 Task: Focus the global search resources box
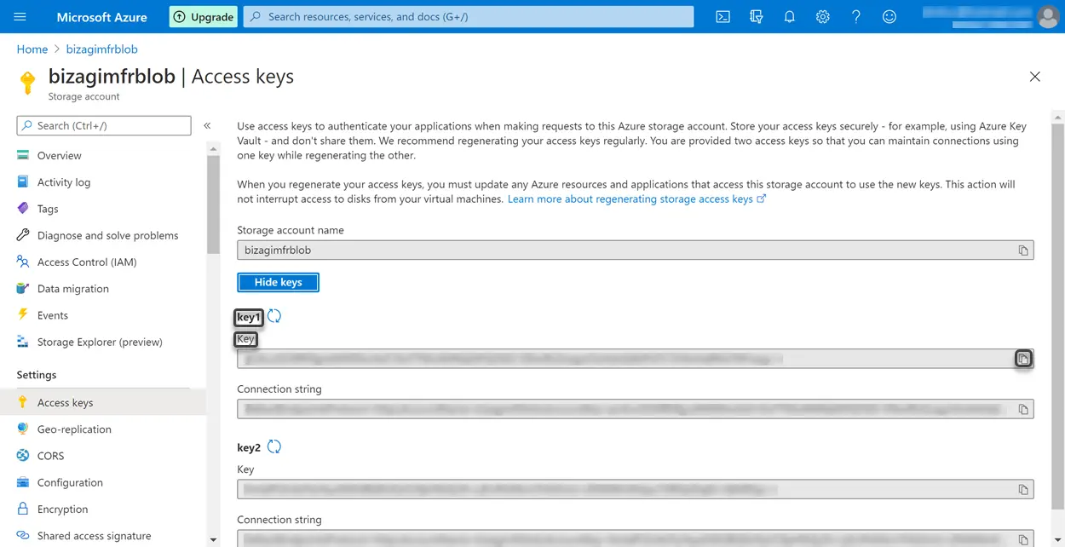(469, 17)
